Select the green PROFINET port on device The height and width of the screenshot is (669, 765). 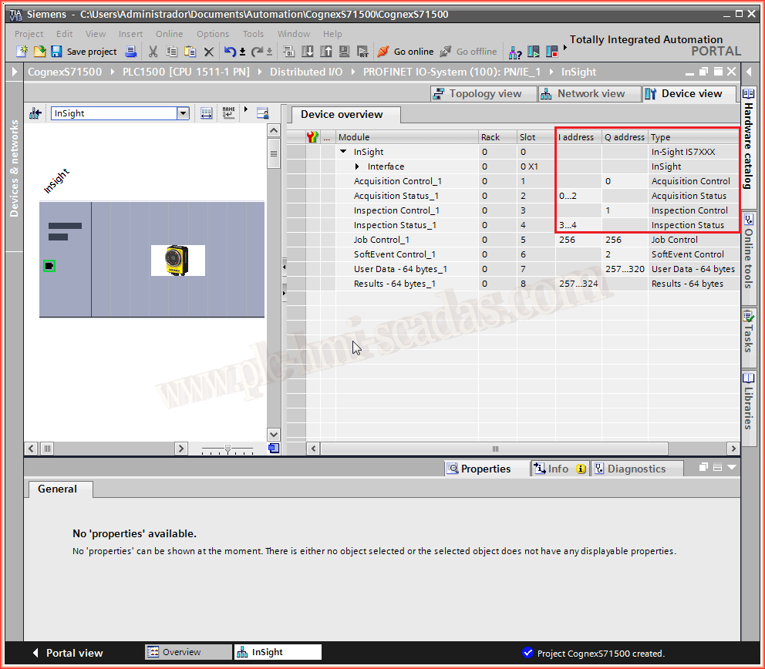click(49, 266)
